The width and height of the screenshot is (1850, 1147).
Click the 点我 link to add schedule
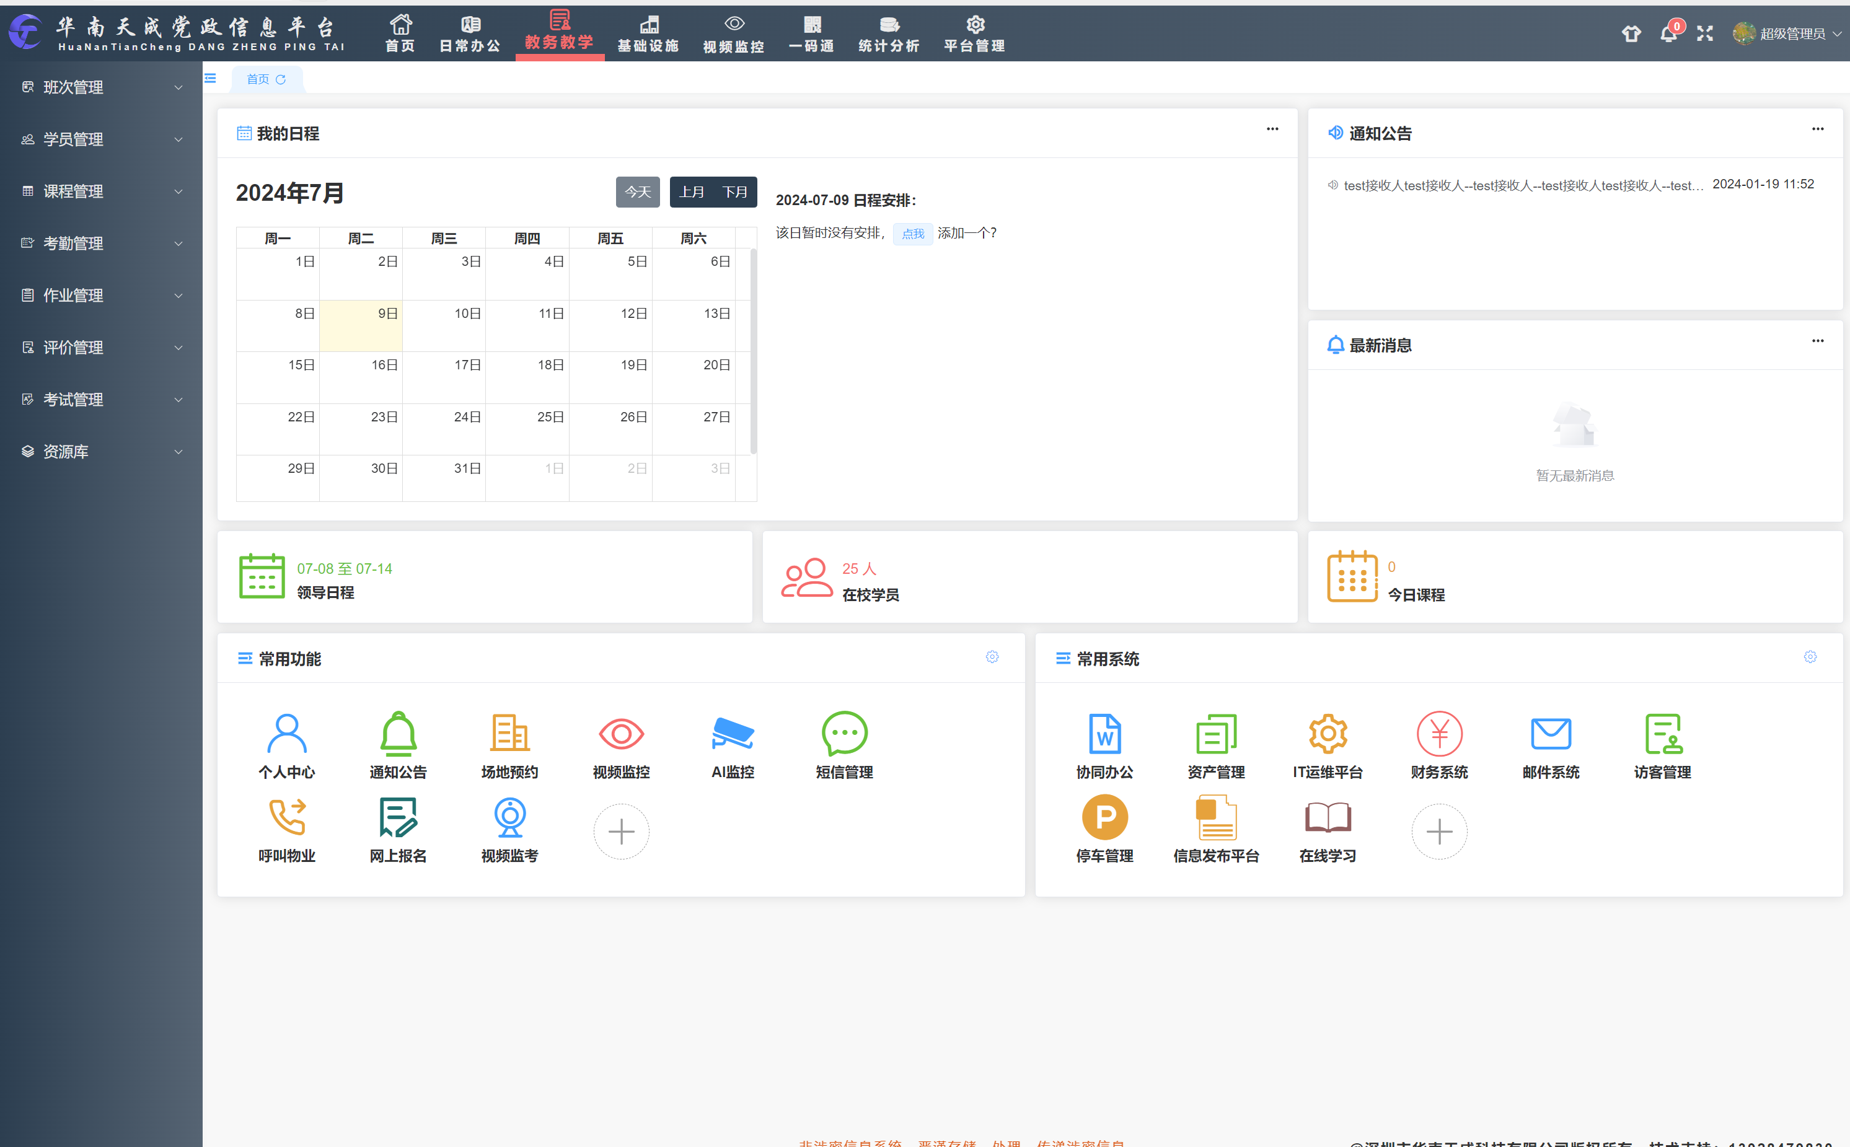[912, 234]
